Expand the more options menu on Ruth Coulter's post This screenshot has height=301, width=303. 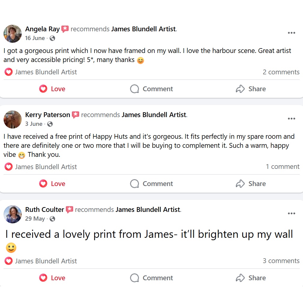click(x=291, y=213)
